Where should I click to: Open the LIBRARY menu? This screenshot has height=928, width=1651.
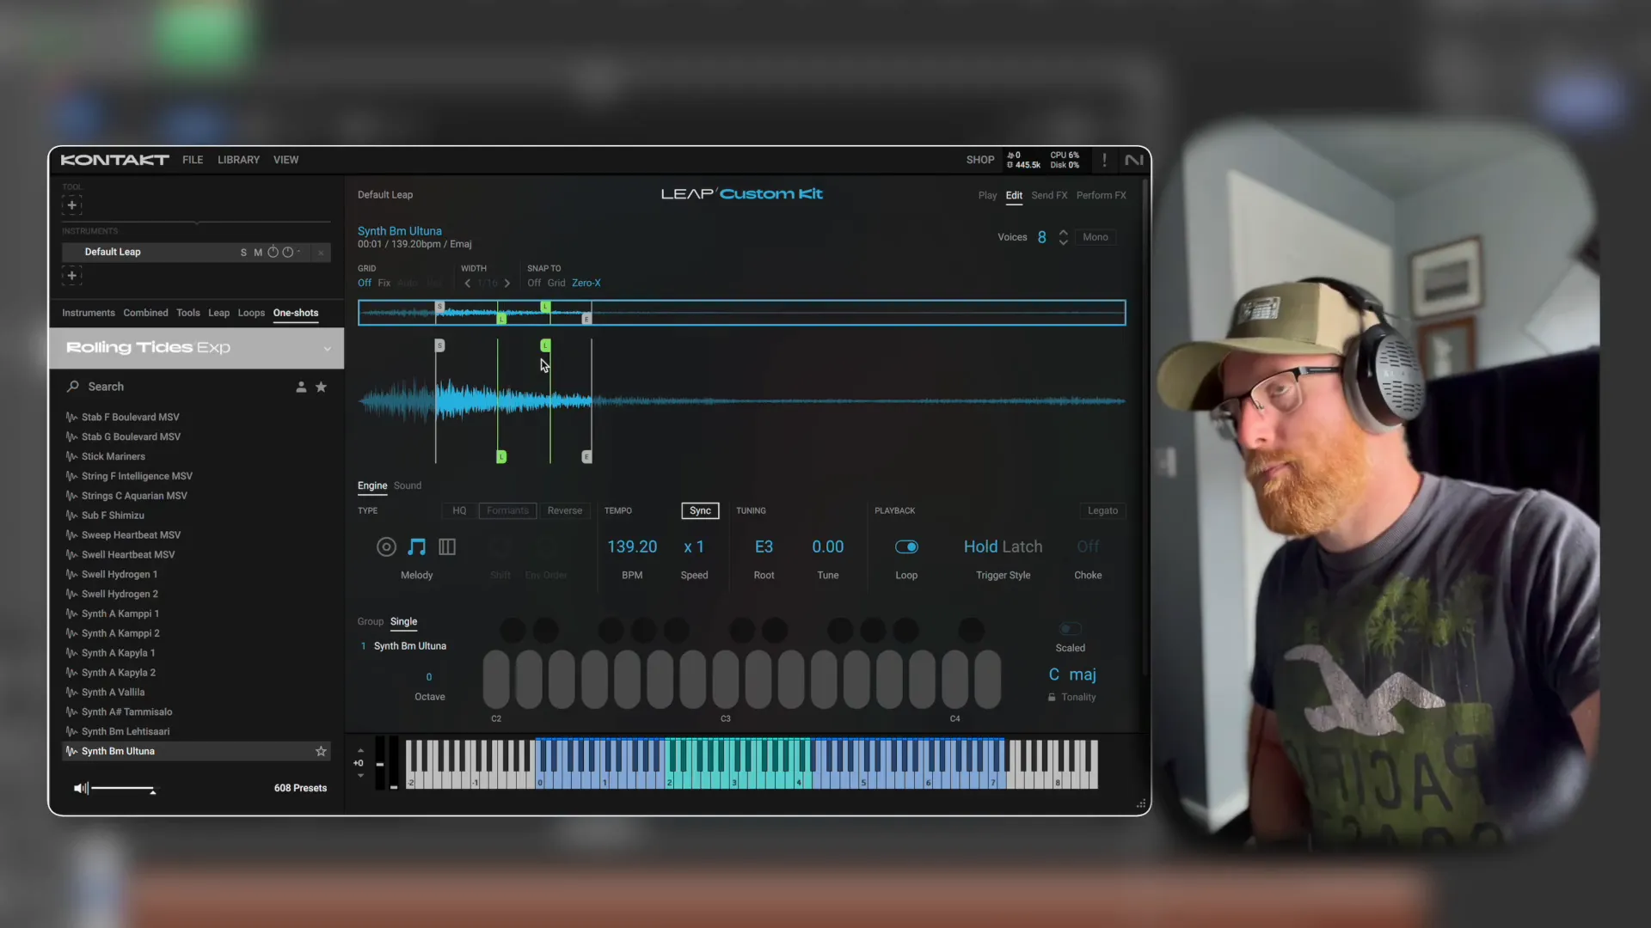click(x=238, y=160)
